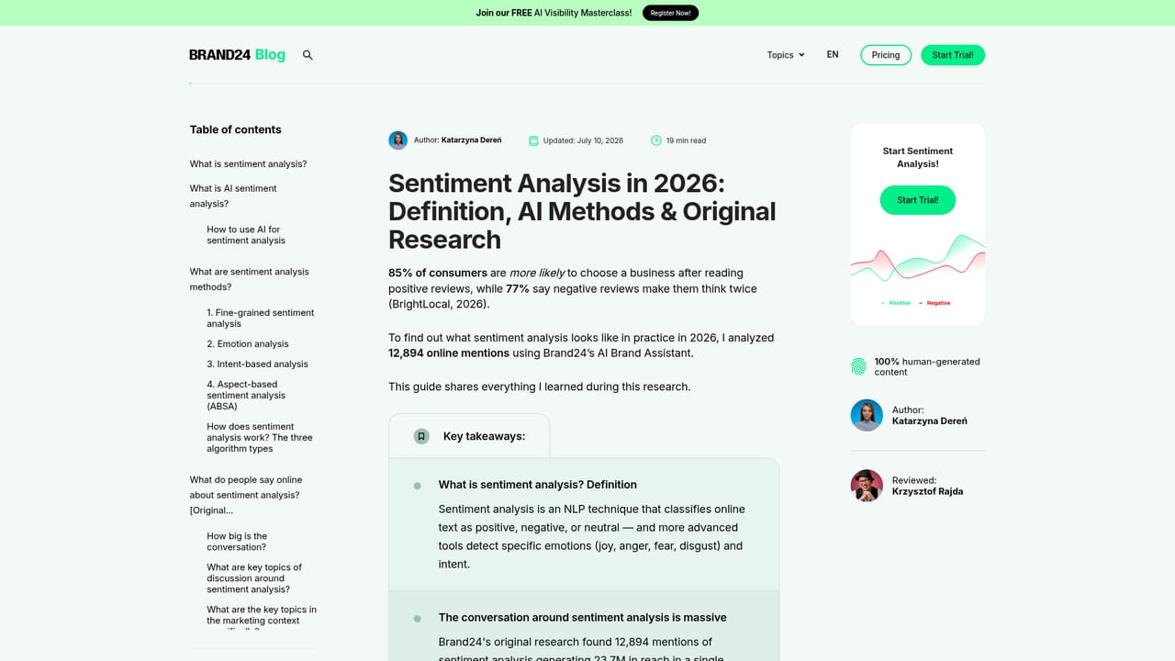
Task: Click the author avatar beside Katarzyna Dereń byline
Action: 397,140
